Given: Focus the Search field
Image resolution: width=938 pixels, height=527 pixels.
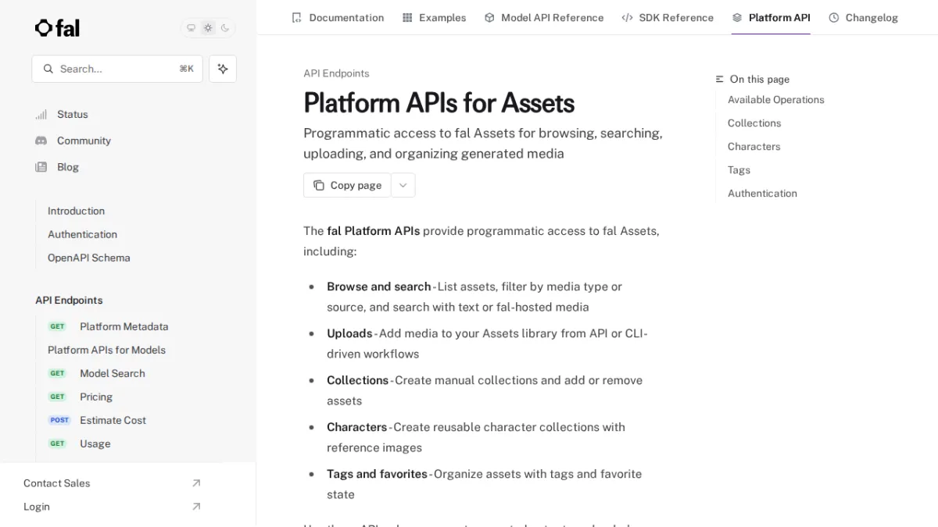Looking at the screenshot, I should click(117, 69).
